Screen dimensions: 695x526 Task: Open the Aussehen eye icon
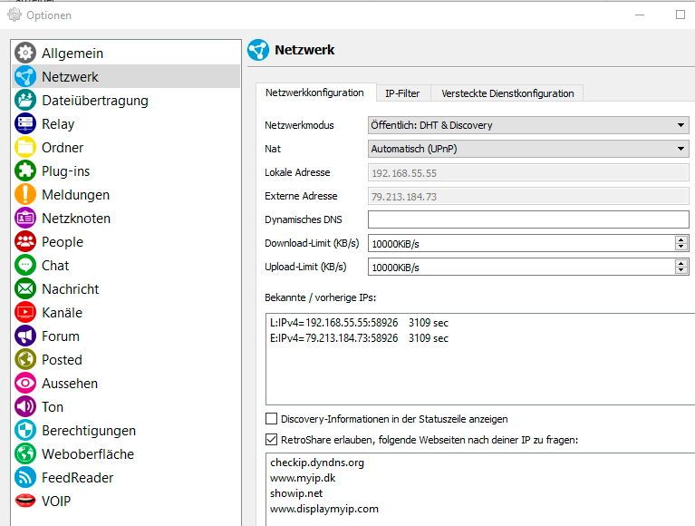25,383
